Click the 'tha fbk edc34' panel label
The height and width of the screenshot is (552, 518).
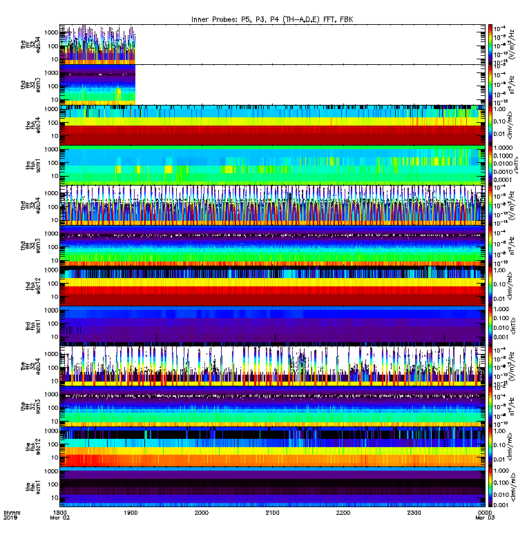pyautogui.click(x=32, y=125)
